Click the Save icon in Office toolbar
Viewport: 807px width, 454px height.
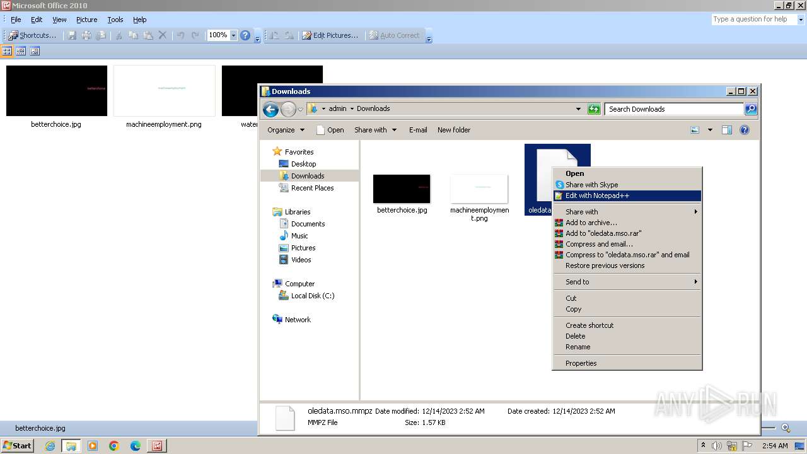click(x=72, y=35)
